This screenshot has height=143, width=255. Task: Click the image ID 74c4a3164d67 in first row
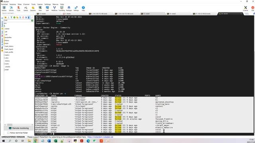coord(92,70)
